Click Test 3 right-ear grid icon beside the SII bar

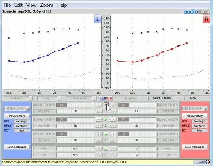pos(113,140)
